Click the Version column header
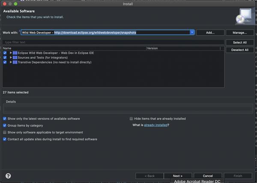The image size is (257, 183). 183,49
